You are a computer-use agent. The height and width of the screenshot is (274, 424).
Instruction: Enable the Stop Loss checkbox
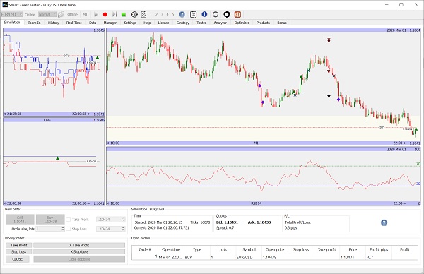click(x=69, y=229)
